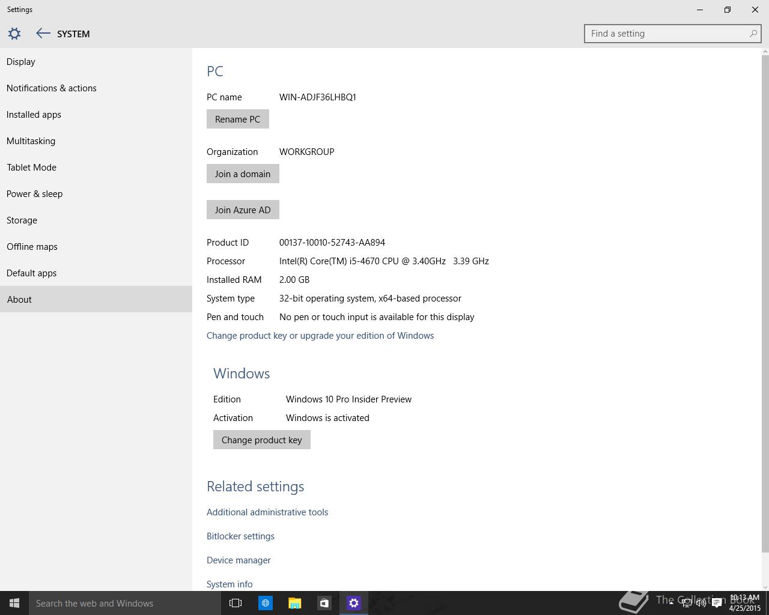Click the volume speaker tray icon
Image resolution: width=769 pixels, height=615 pixels.
point(701,604)
